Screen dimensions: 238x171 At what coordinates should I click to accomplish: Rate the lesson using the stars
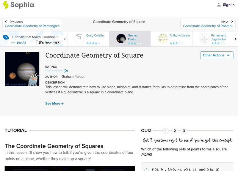pyautogui.click(x=54, y=71)
